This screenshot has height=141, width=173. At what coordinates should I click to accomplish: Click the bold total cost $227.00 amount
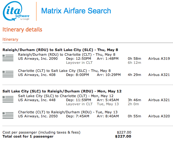click(x=123, y=136)
